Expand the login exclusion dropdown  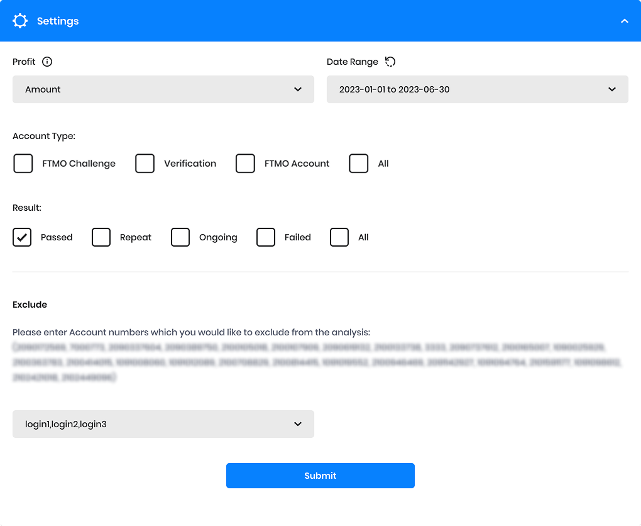[163, 424]
